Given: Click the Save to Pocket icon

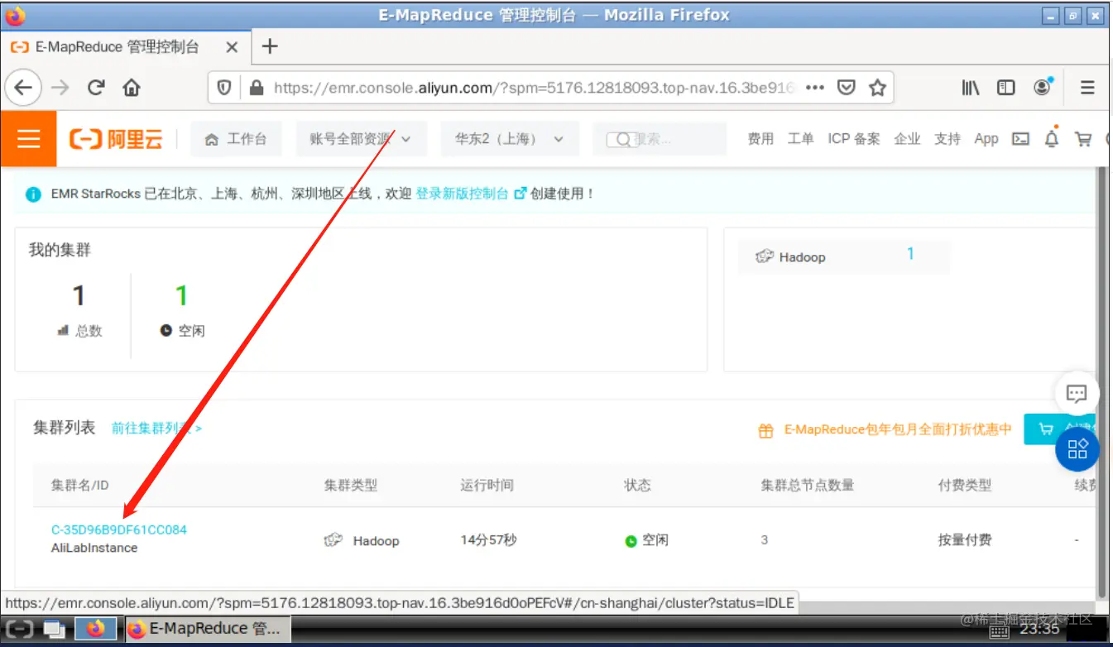Looking at the screenshot, I should tap(846, 87).
